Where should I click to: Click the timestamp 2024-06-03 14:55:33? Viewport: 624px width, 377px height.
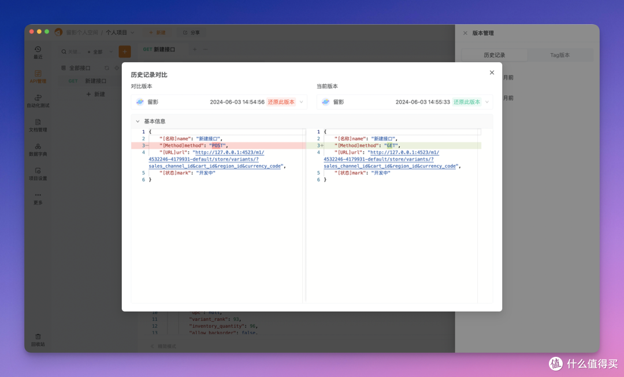(422, 102)
